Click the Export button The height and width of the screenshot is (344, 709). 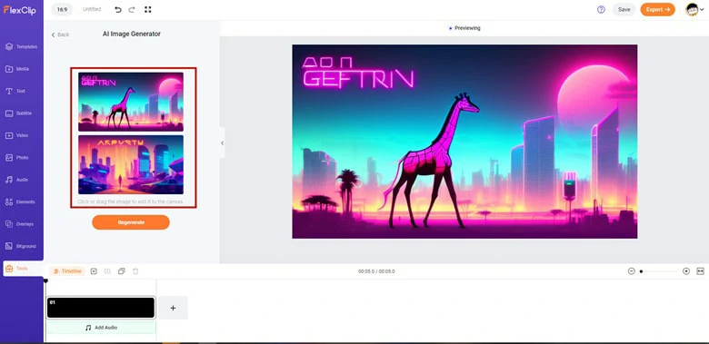657,9
